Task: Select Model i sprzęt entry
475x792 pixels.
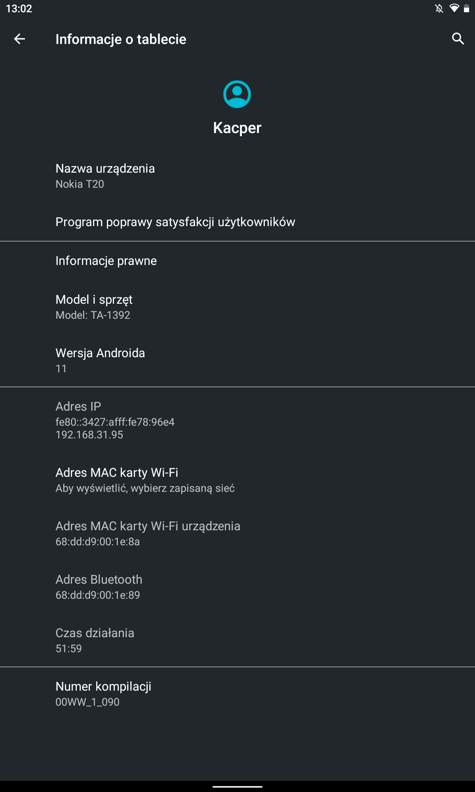Action: [237, 307]
